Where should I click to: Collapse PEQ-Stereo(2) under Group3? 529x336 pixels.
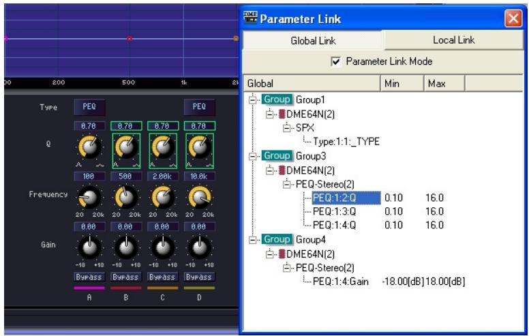click(287, 184)
